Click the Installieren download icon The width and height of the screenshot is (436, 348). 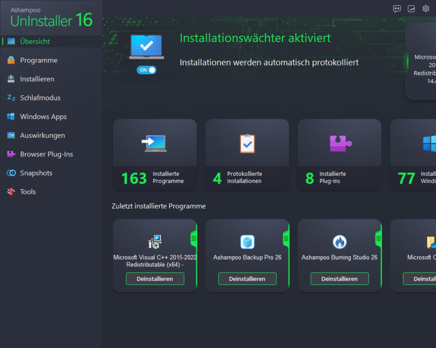(x=11, y=79)
